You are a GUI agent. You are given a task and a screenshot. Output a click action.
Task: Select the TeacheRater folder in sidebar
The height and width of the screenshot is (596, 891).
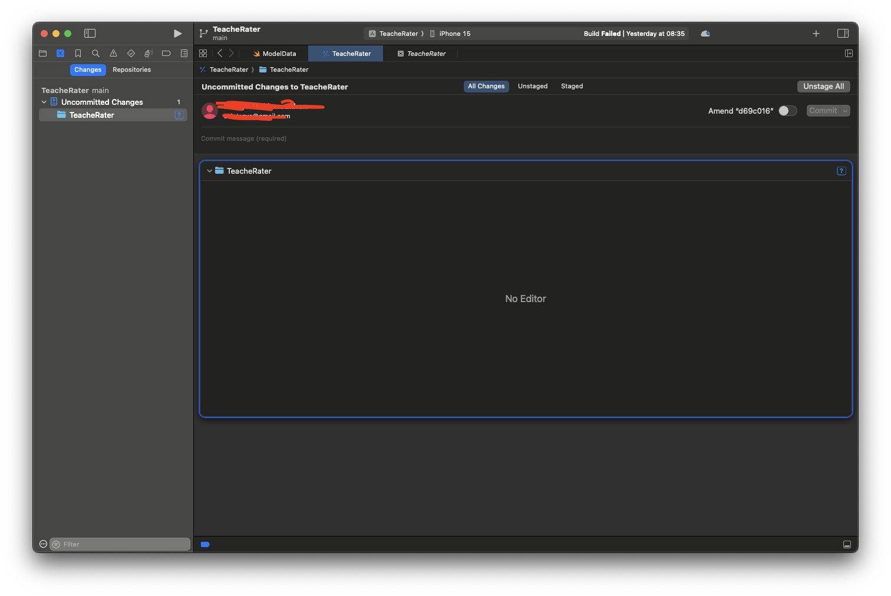click(113, 115)
